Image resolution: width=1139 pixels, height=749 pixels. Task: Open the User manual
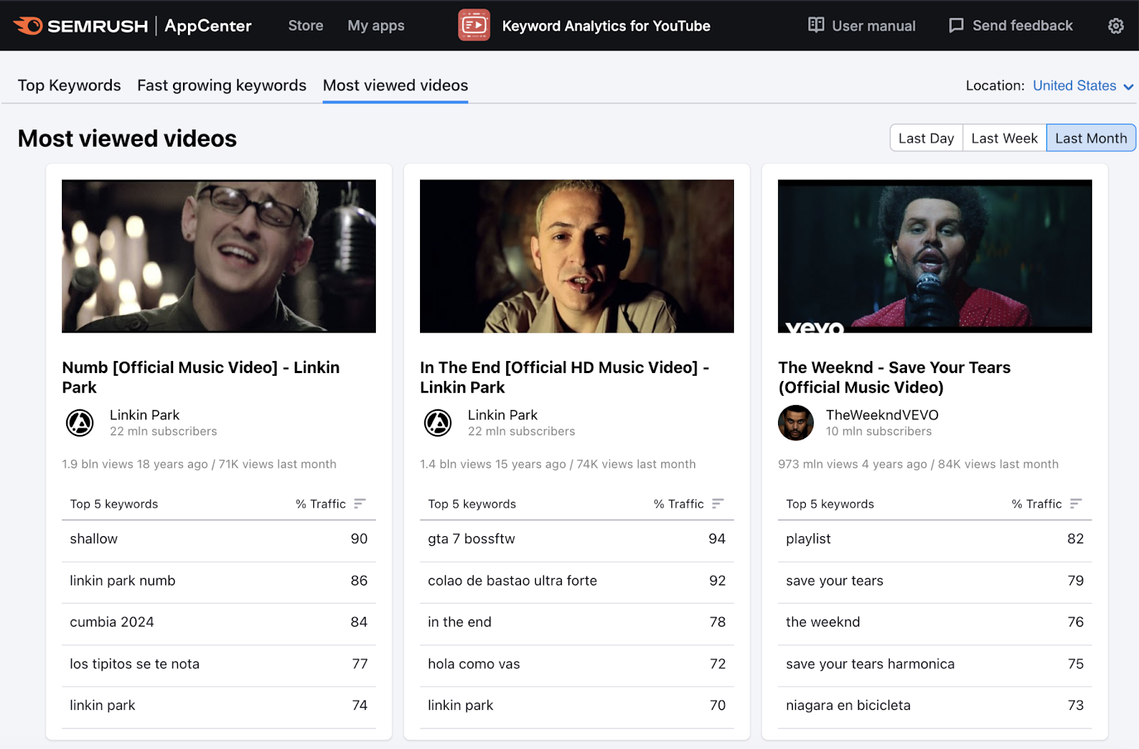click(x=861, y=25)
